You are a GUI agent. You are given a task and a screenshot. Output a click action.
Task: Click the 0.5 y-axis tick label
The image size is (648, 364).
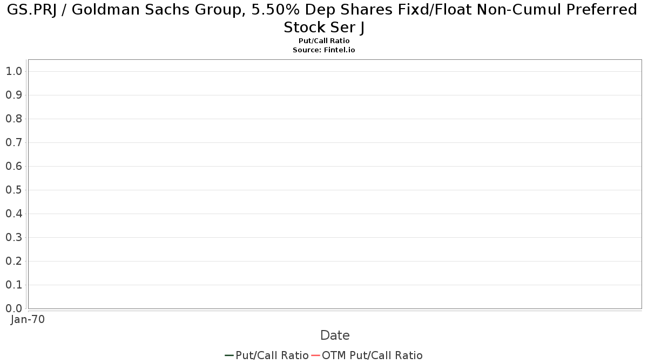click(13, 190)
